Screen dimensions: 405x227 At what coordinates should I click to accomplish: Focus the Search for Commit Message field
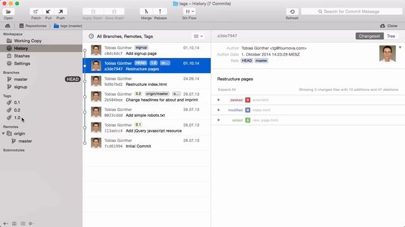pos(352,11)
